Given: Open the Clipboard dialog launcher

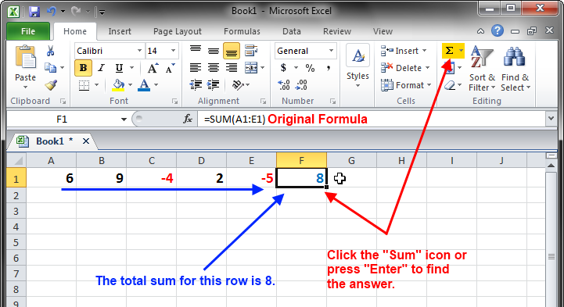Looking at the screenshot, I should tap(63, 102).
